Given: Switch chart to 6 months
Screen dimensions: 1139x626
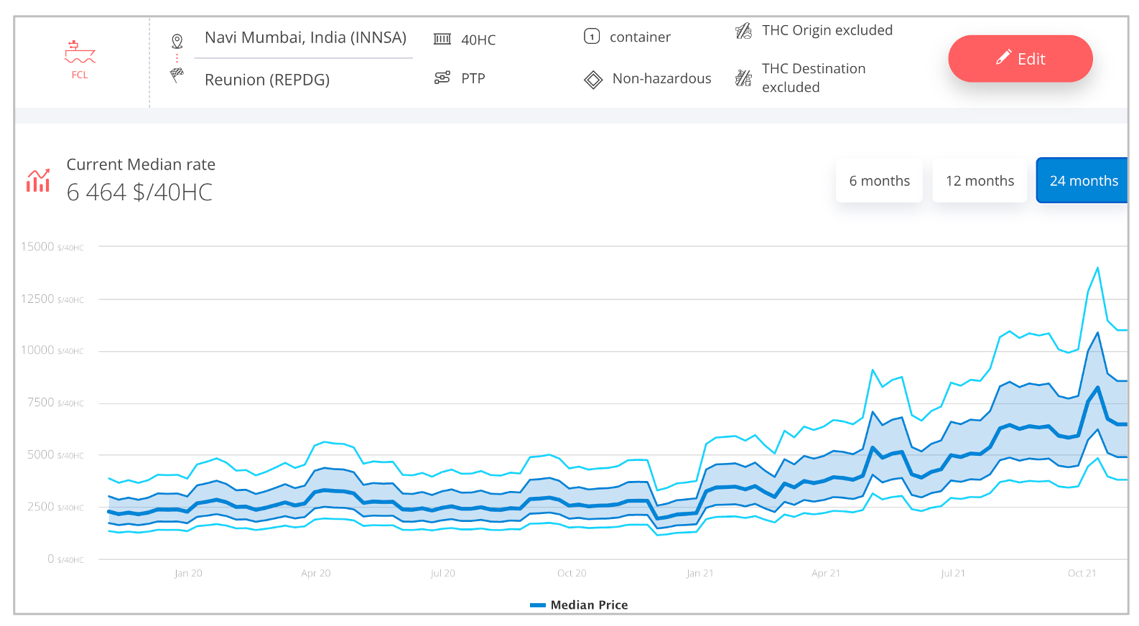Looking at the screenshot, I should (879, 181).
